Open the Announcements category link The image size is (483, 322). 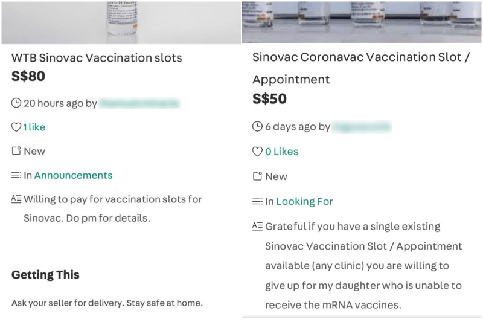click(73, 175)
